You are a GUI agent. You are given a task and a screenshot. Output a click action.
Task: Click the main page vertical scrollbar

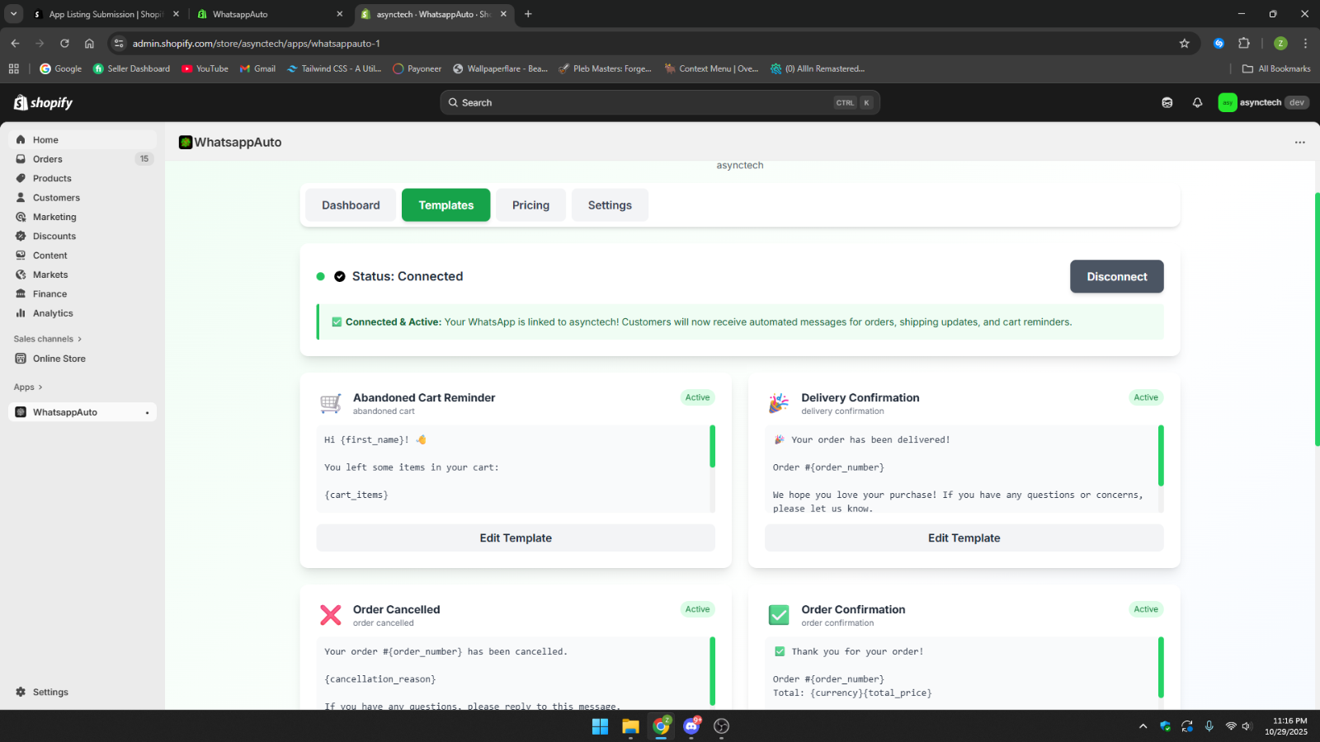click(x=1317, y=319)
